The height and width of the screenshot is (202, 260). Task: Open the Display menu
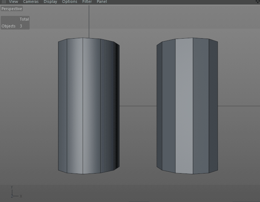tap(51, 2)
